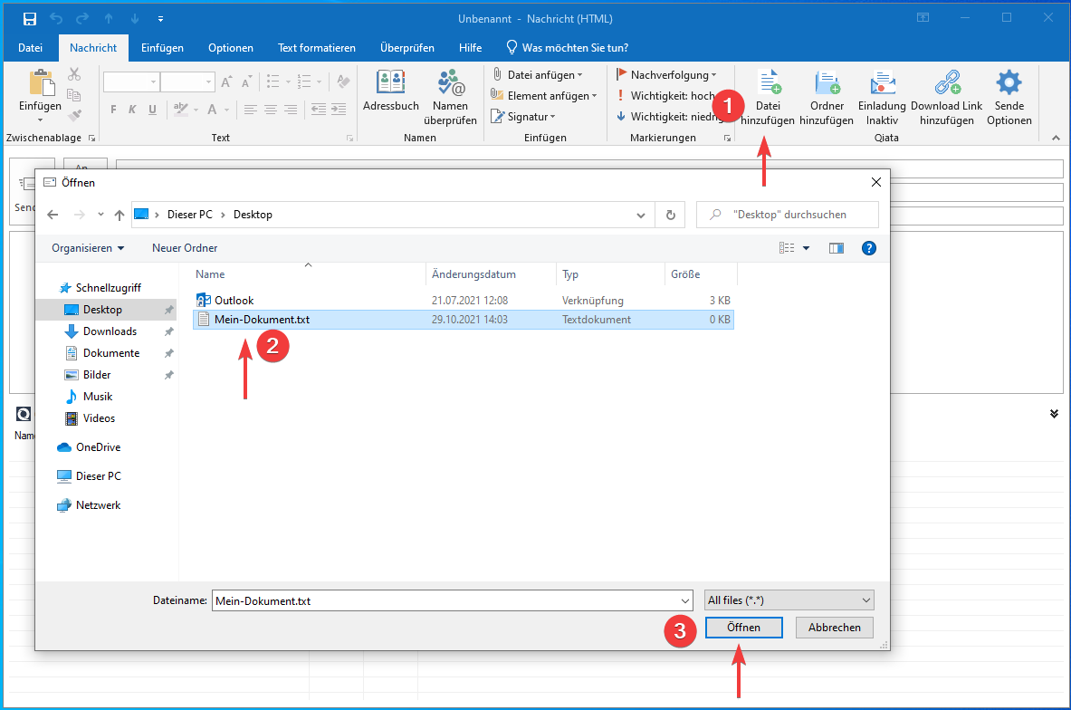This screenshot has height=710, width=1071.
Task: Select Downloads in navigation pane
Action: click(x=110, y=331)
